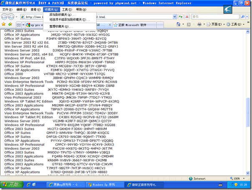Expand the command bar overflow chevron

[x=248, y=22]
